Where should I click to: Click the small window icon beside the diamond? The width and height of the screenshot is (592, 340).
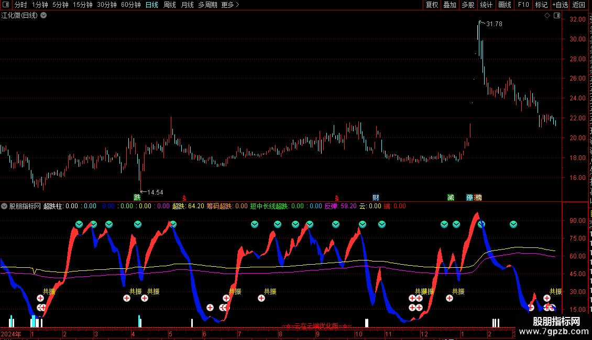tap(556, 16)
